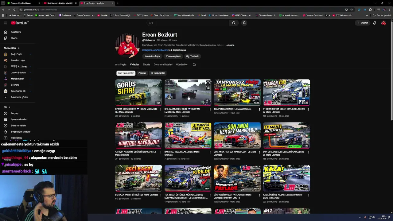Open Gönderiler channel tab
Viewport: 393px width, 221px height.
click(x=182, y=64)
